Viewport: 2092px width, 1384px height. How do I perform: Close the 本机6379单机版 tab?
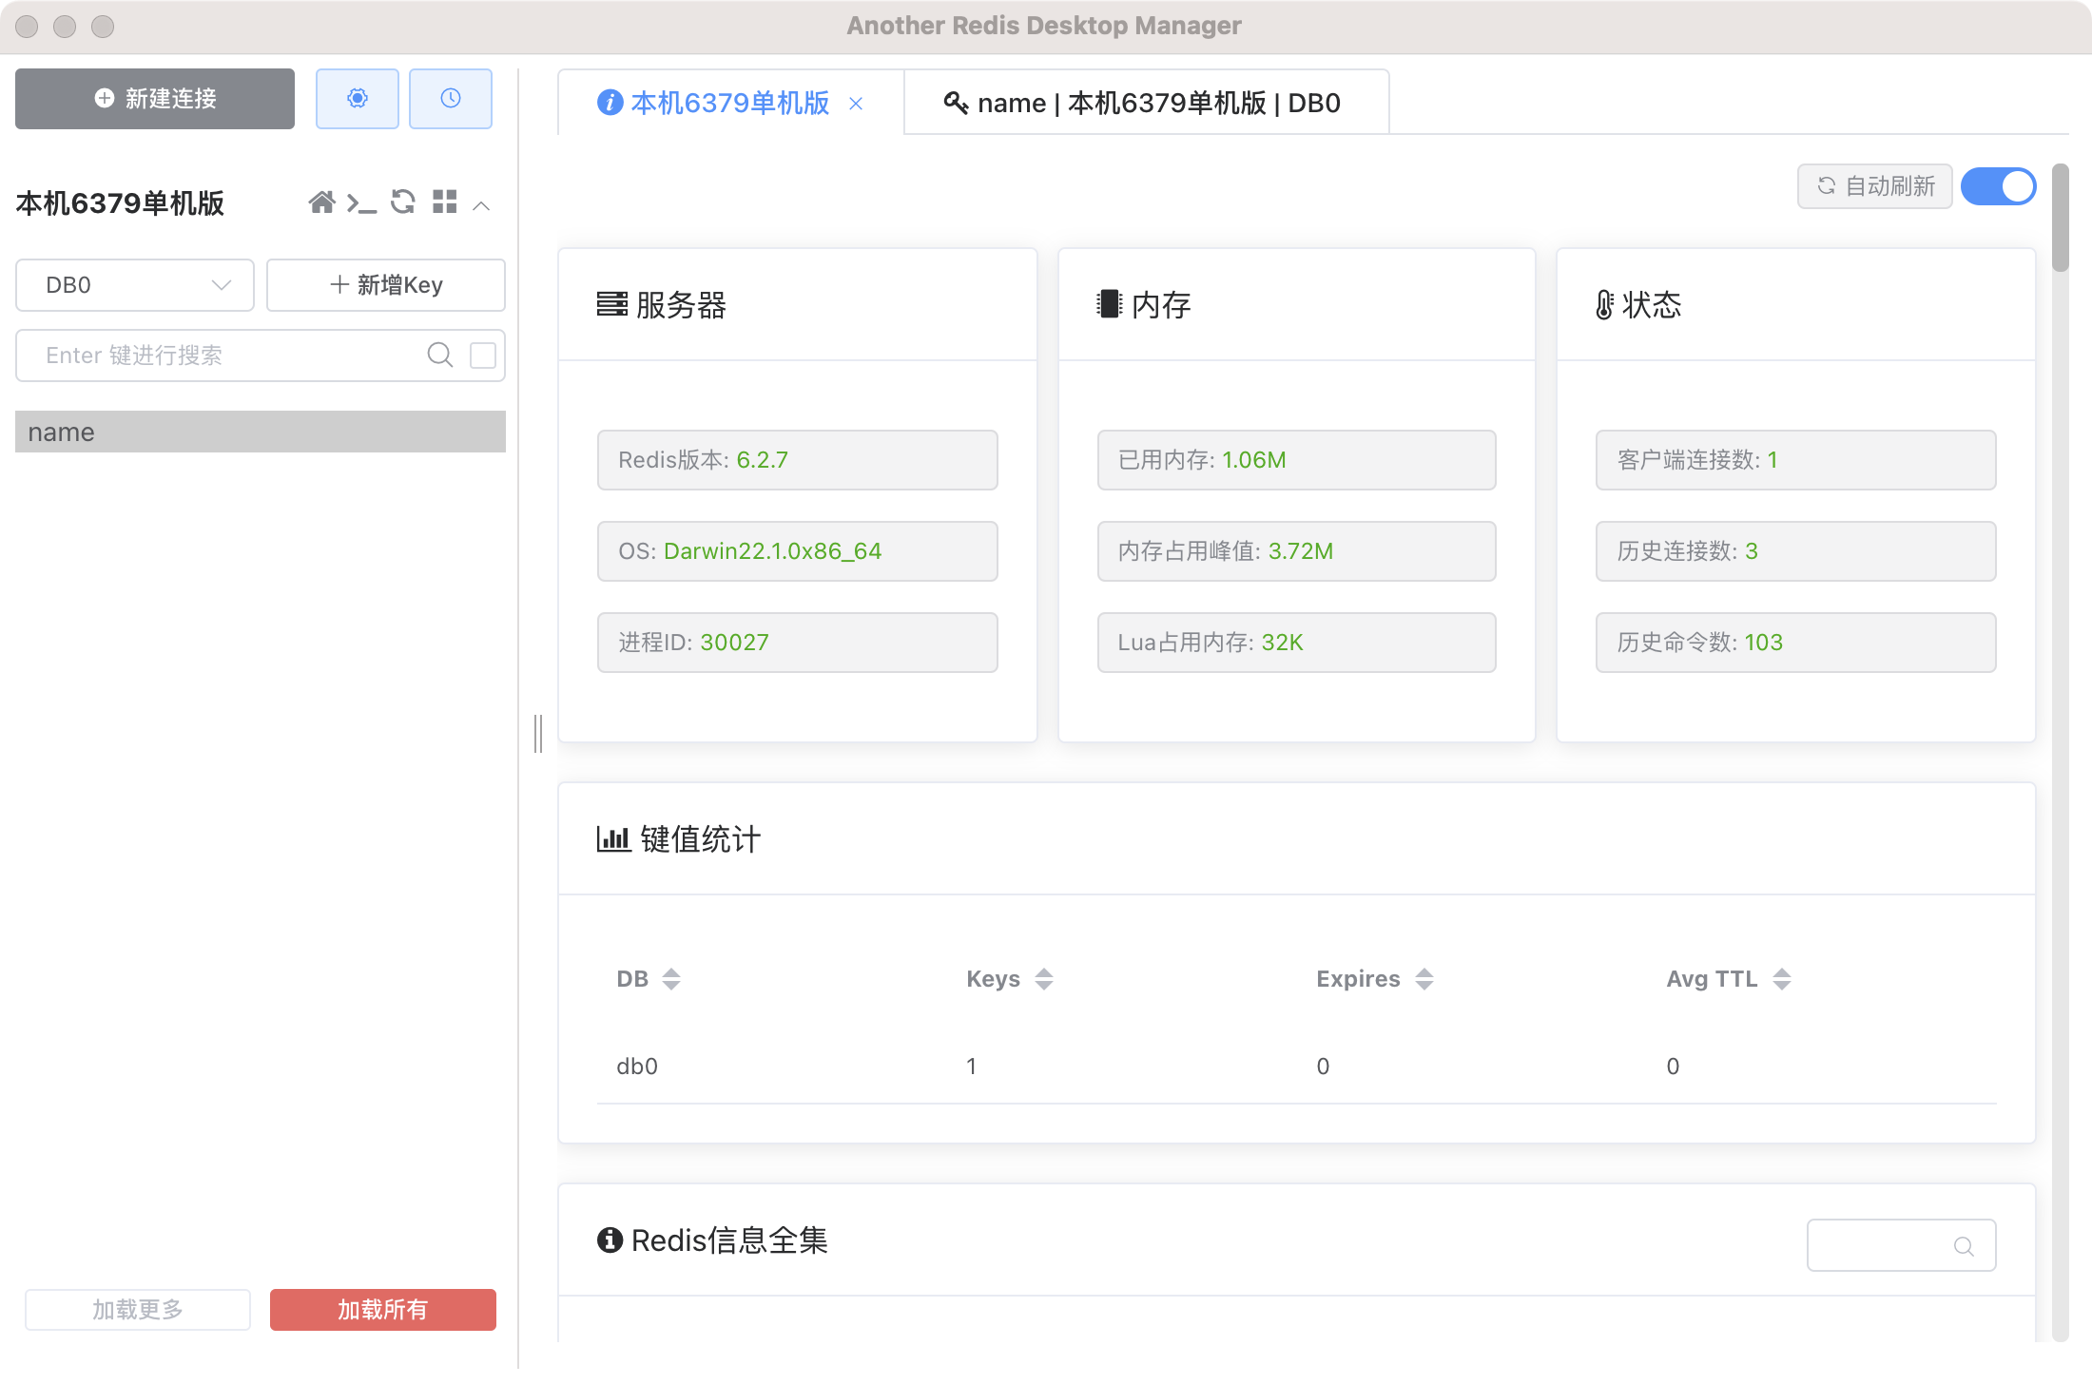856,104
